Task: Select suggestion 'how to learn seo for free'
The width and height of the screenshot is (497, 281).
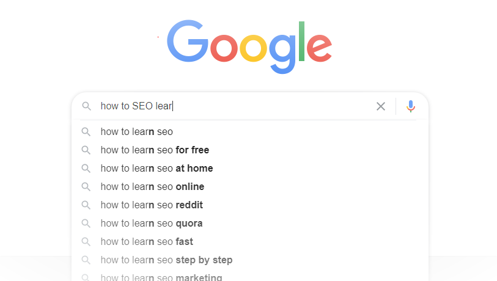Action: [250, 150]
